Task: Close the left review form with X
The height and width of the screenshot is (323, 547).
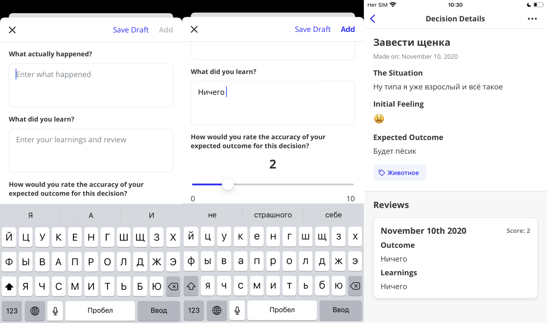Action: pyautogui.click(x=12, y=30)
